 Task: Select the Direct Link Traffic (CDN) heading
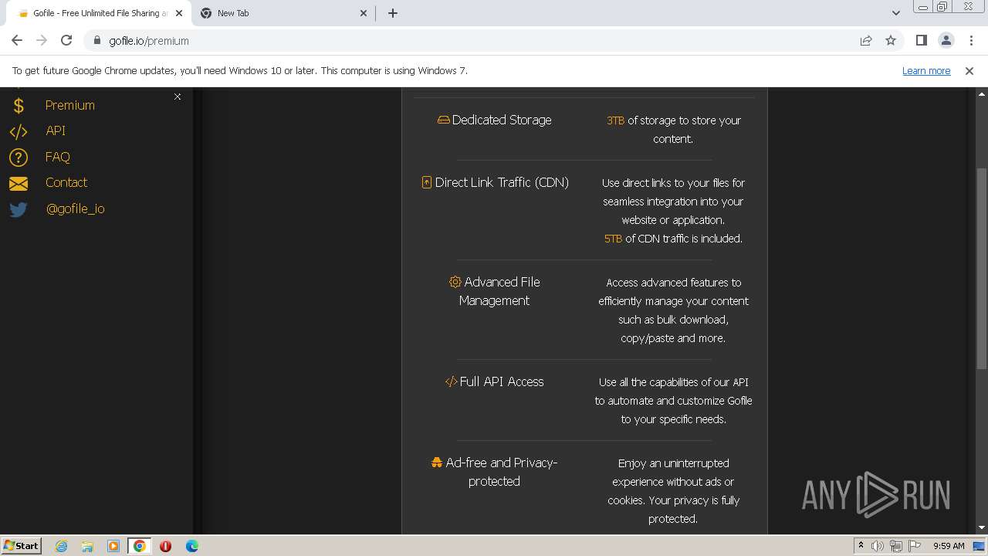pyautogui.click(x=502, y=182)
